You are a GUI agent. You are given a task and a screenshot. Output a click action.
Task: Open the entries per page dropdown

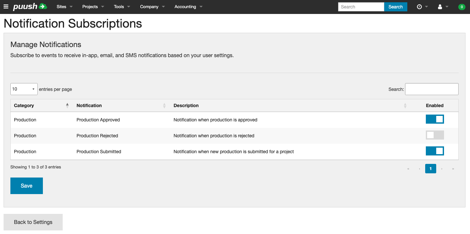click(24, 89)
